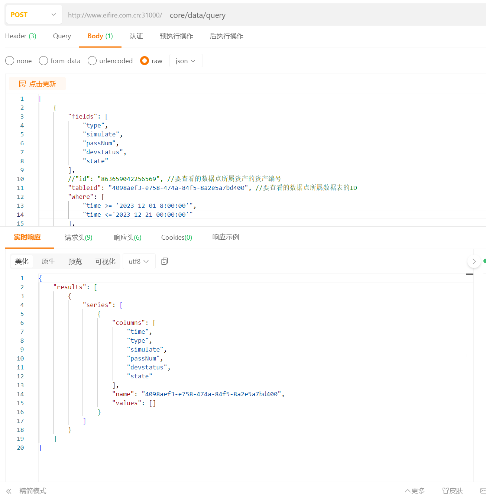
Task: Click the copy response icon
Action: [165, 262]
